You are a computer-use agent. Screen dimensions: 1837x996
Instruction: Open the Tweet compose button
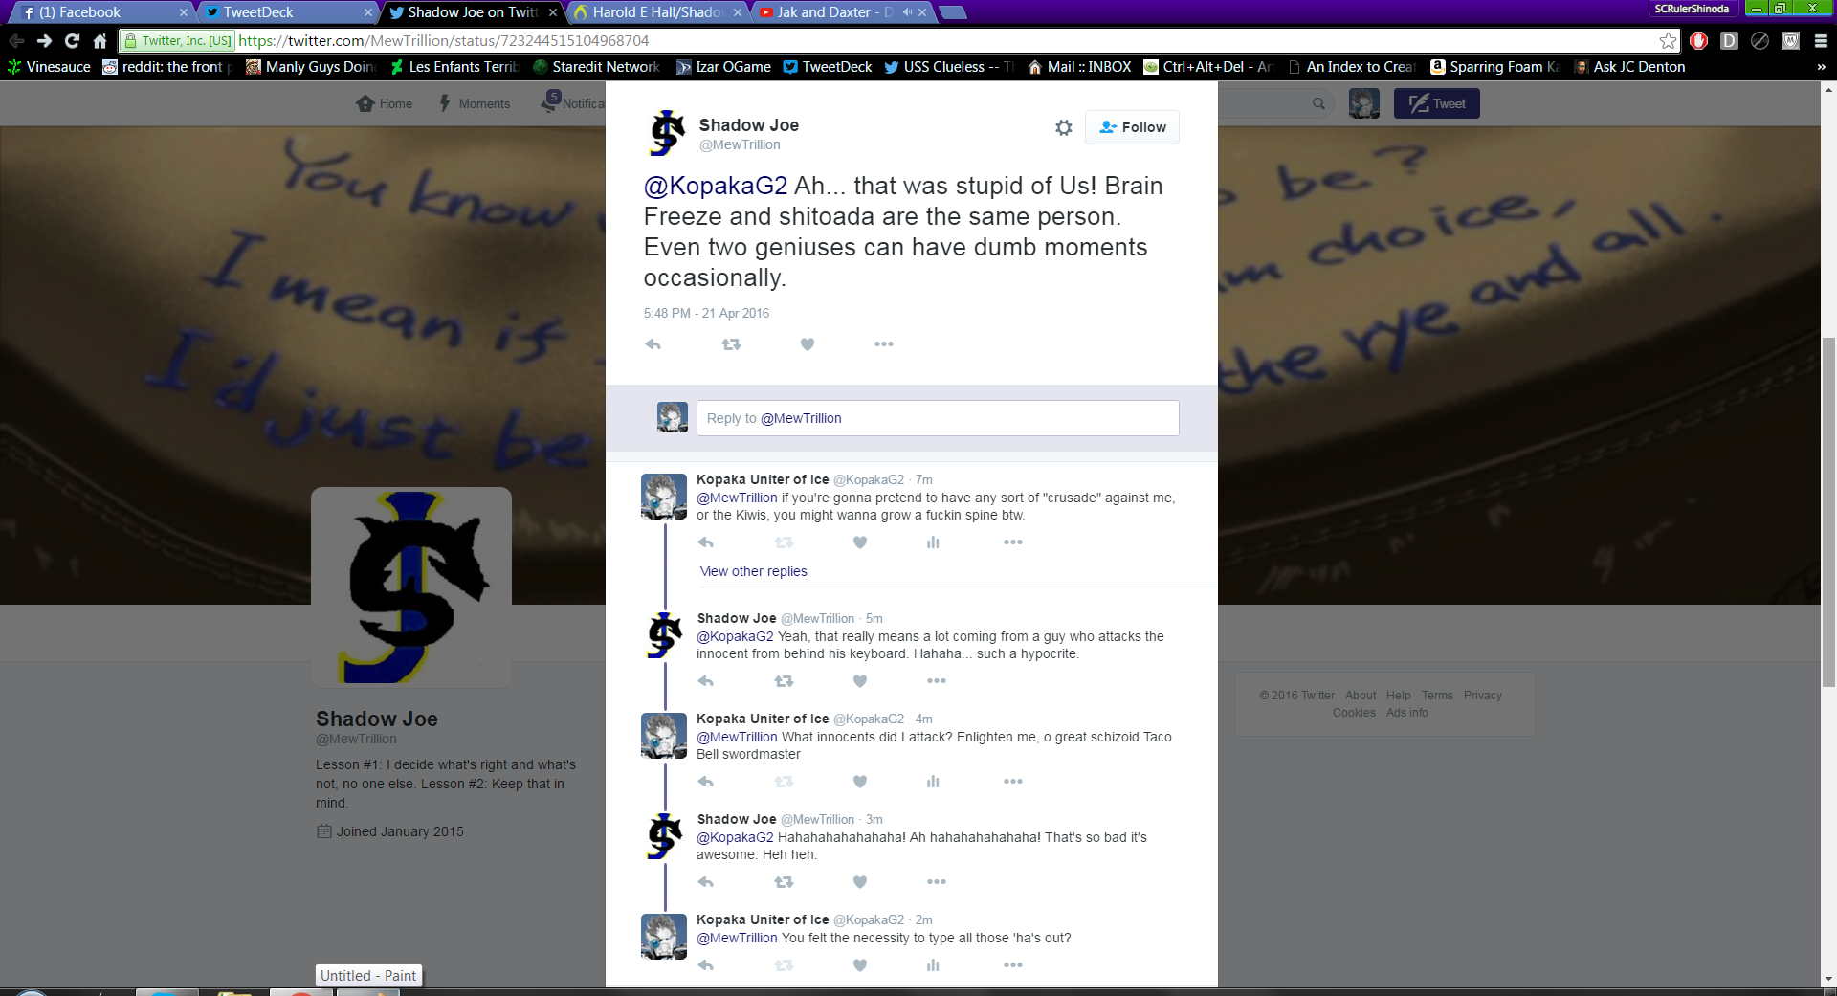[1436, 103]
